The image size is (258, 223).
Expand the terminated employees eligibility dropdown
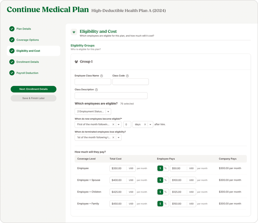[119, 137]
